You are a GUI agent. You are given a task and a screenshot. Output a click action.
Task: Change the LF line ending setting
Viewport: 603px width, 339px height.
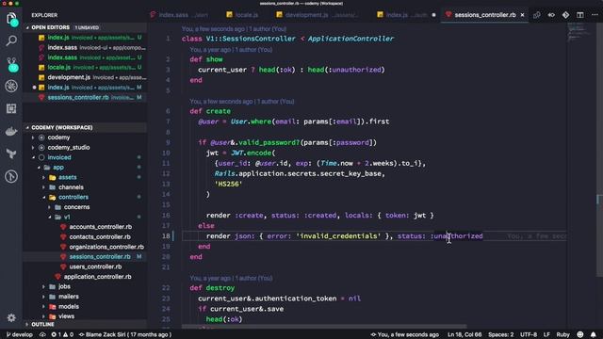(x=546, y=335)
